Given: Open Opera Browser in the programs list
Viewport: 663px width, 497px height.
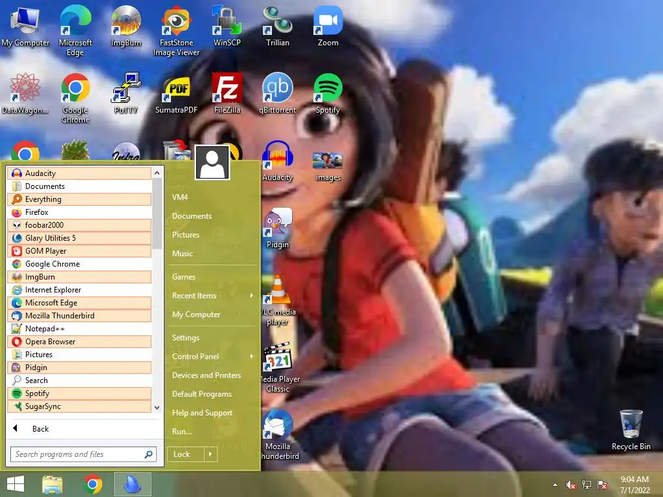Looking at the screenshot, I should pos(79,342).
